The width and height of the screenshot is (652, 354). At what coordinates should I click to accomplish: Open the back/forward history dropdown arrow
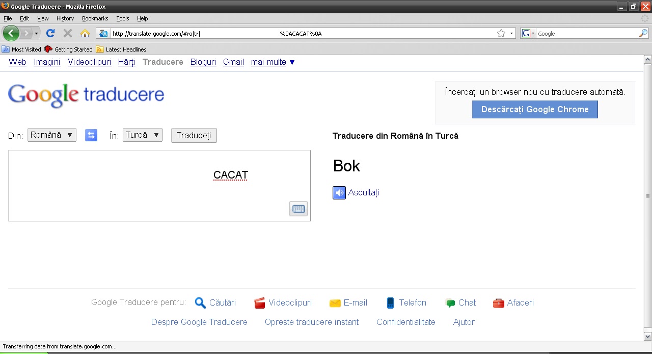36,33
